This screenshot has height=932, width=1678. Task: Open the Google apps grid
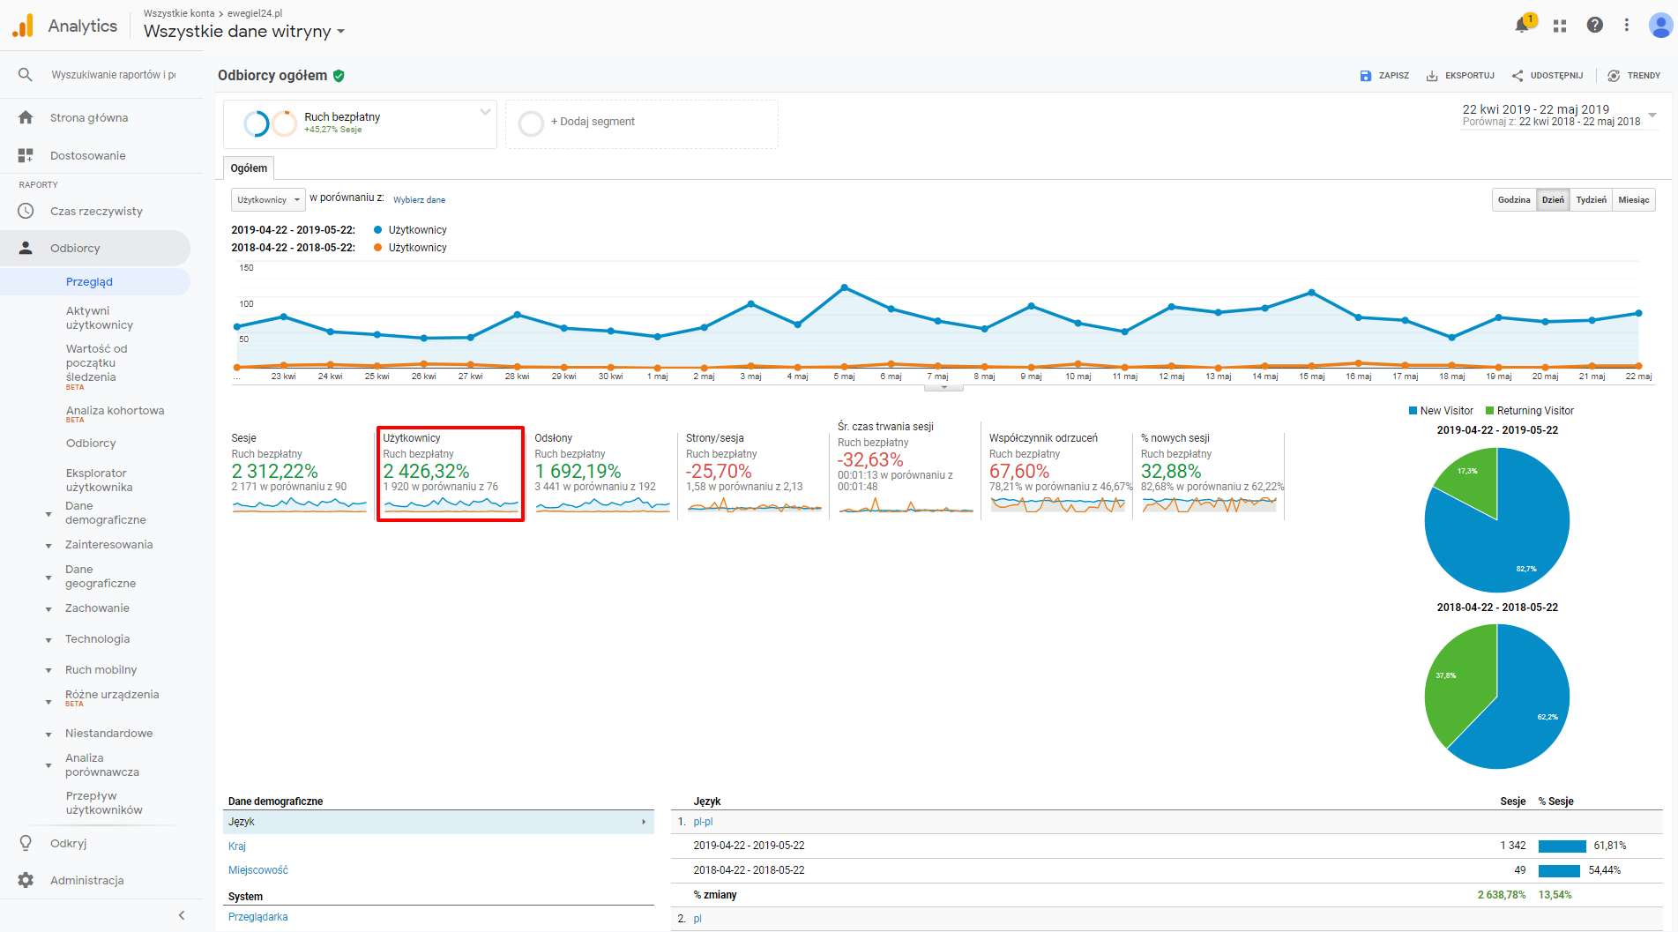click(x=1560, y=26)
